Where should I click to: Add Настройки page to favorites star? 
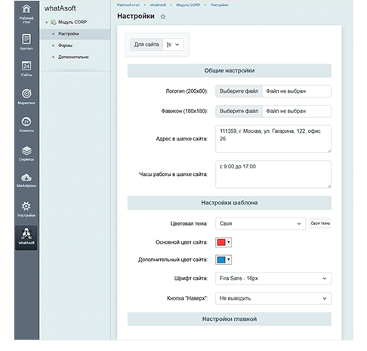click(163, 17)
